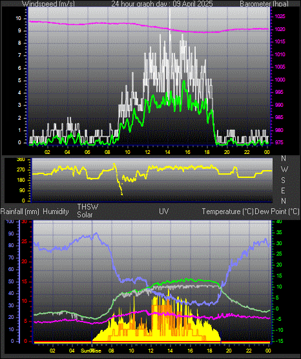Click the 90 wind direction scale value
The image size is (301, 359).
22,190
